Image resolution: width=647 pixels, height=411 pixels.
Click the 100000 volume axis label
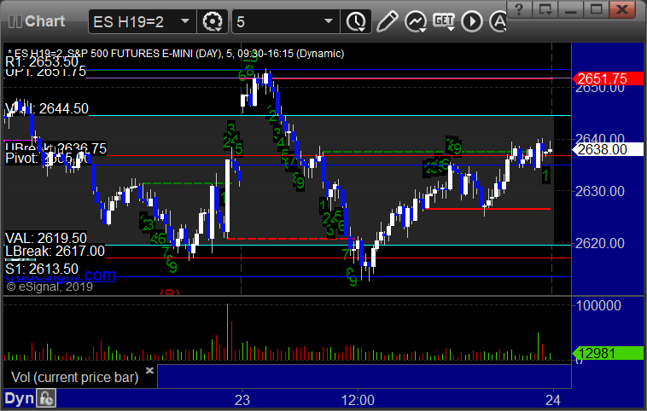[598, 305]
